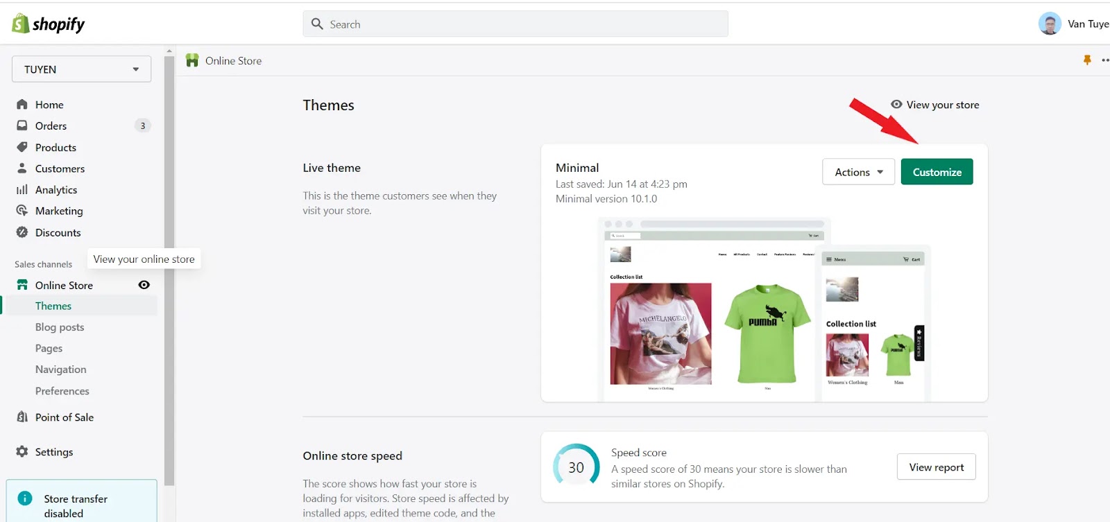1110x522 pixels.
Task: Open Marketing in the sidebar
Action: [x=59, y=211]
